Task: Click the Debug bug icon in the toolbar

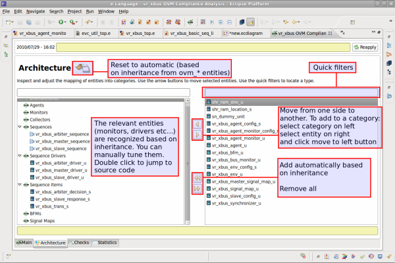Action: [50, 22]
